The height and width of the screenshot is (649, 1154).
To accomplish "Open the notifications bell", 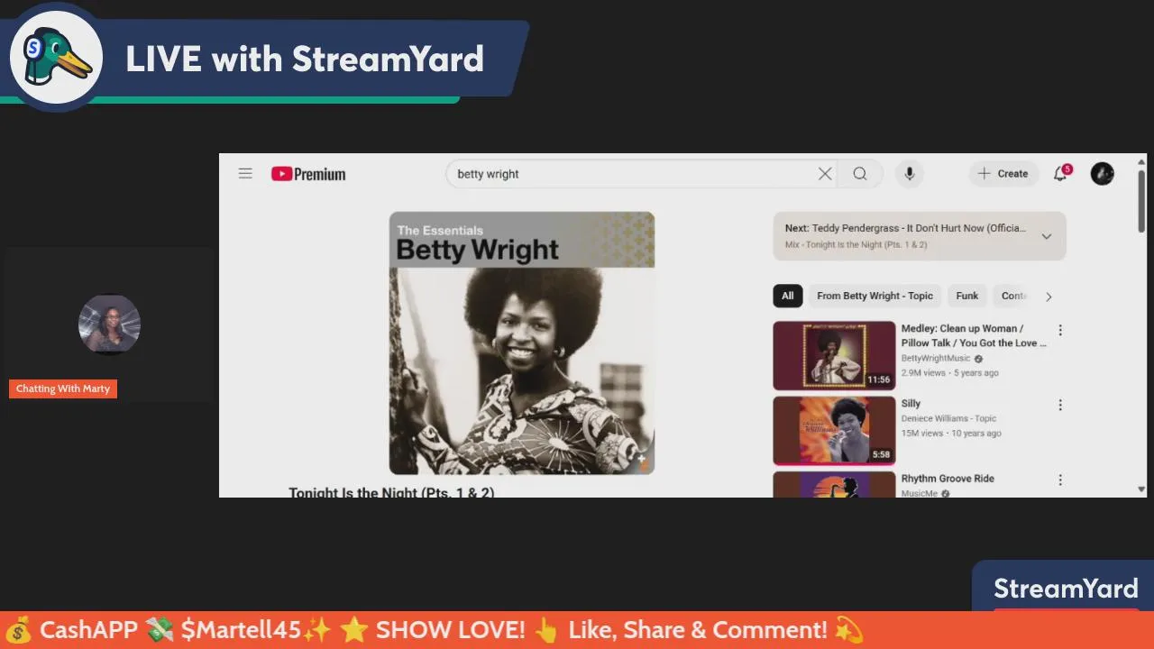I will [x=1060, y=174].
